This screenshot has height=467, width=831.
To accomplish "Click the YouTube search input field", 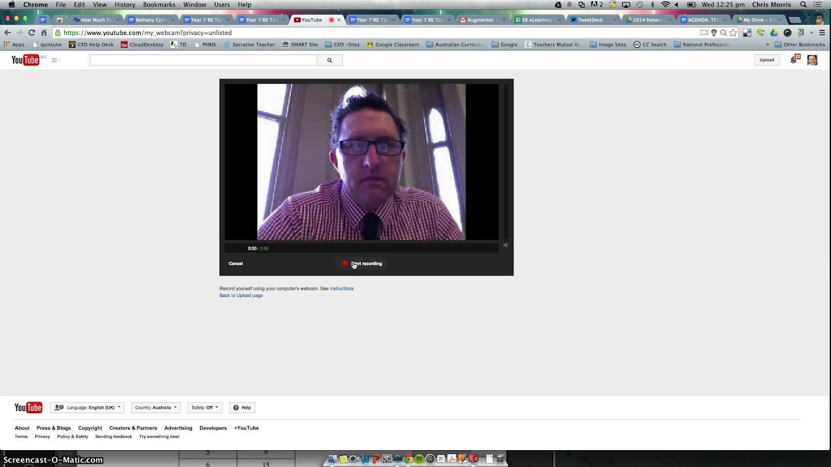I will pos(203,60).
